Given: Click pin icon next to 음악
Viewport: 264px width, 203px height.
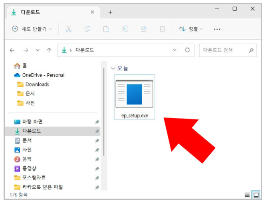Looking at the screenshot, I should [x=97, y=159].
